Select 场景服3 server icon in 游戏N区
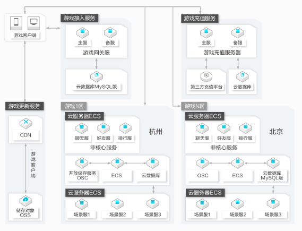The height and width of the screenshot is (231, 302). click(x=273, y=204)
